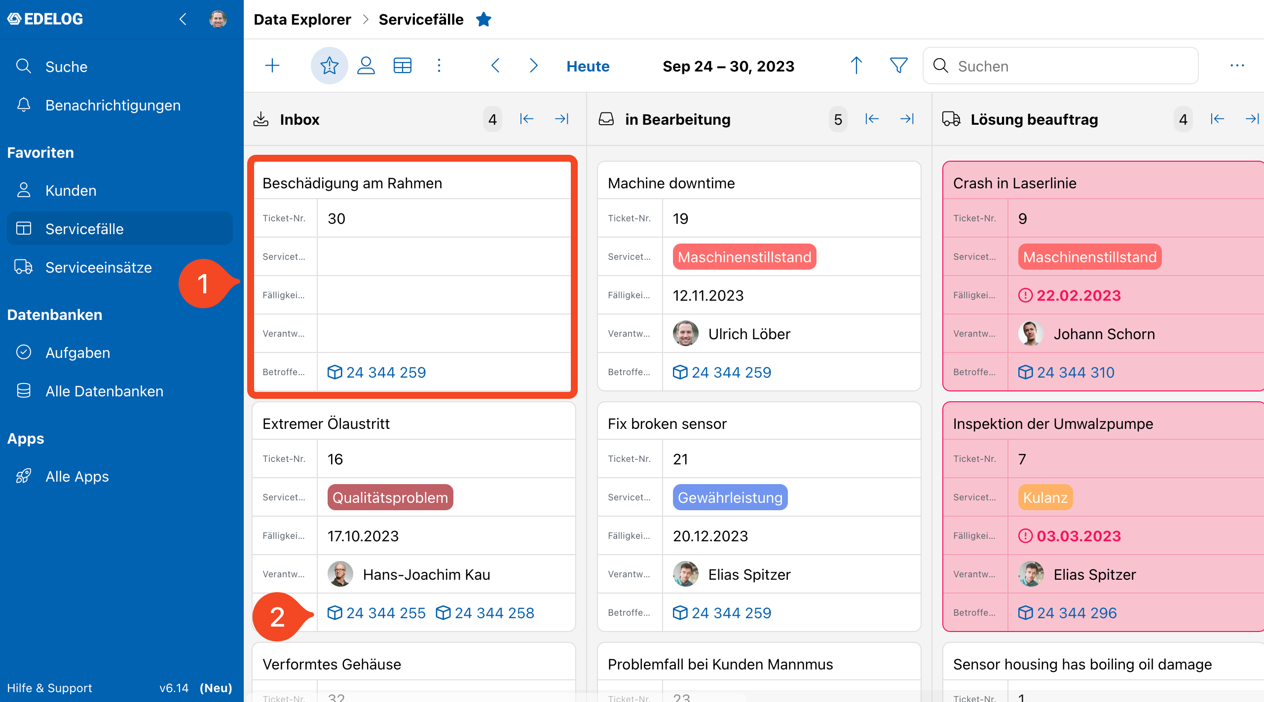The image size is (1264, 702).
Task: Switch to the person view icon
Action: [366, 66]
